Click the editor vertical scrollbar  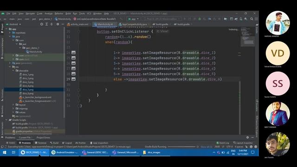point(240,108)
